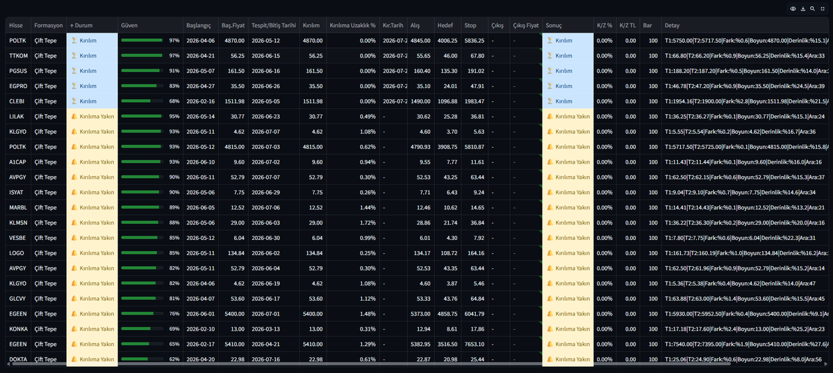
Task: Click the 1.44% distance cell for MARBL
Action: 353,207
